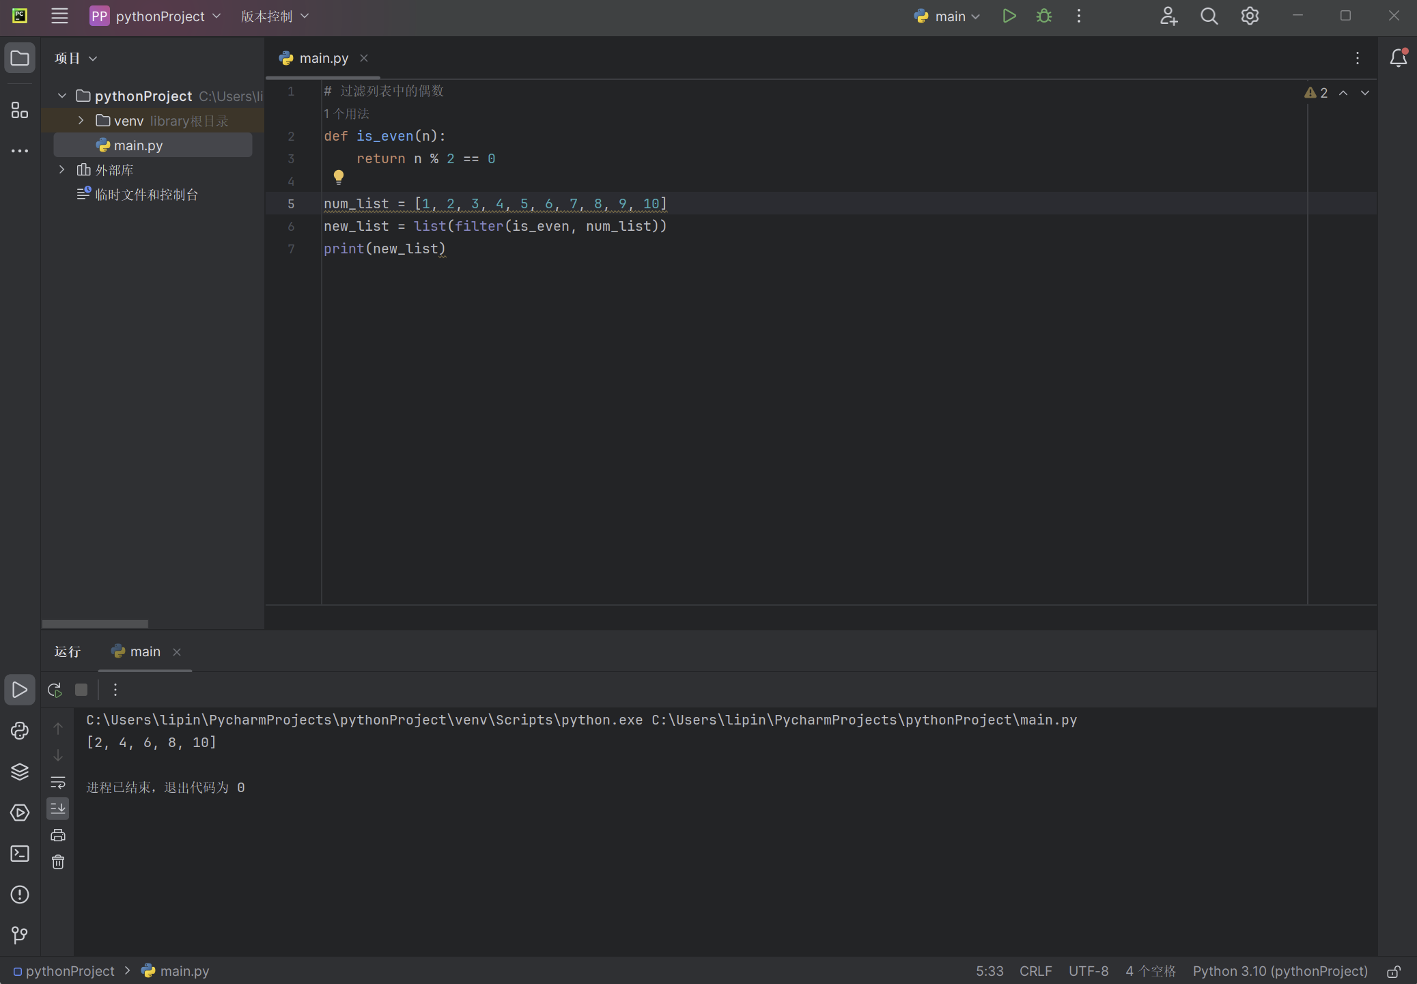Stop the running process
The image size is (1417, 984).
point(81,690)
